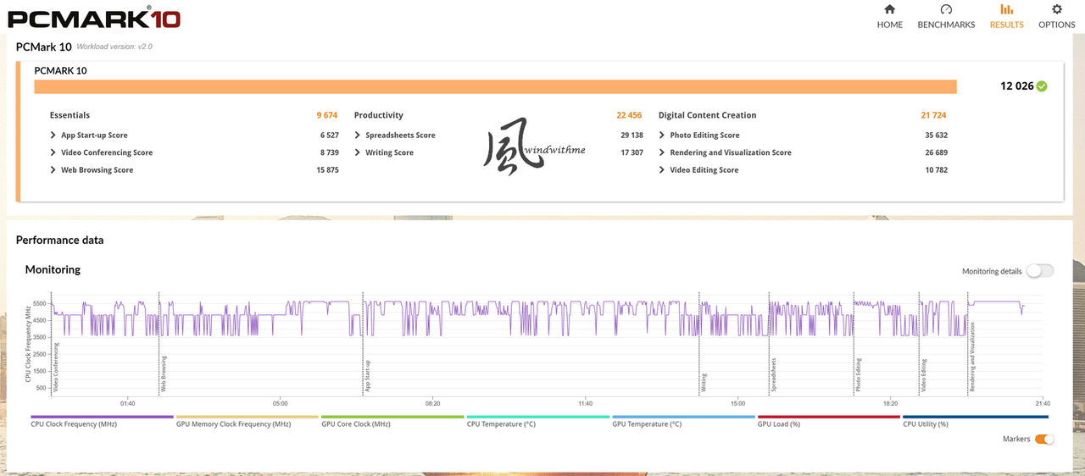Click the 15:00 time axis label
This screenshot has width=1085, height=476.
pos(737,403)
